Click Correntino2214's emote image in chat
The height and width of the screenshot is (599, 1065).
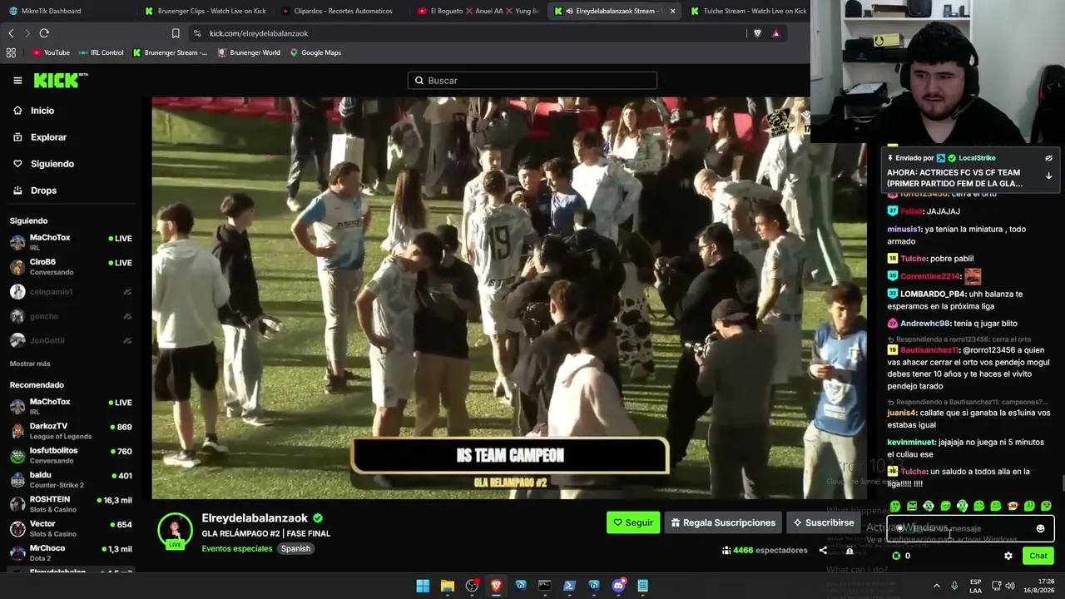click(x=973, y=276)
